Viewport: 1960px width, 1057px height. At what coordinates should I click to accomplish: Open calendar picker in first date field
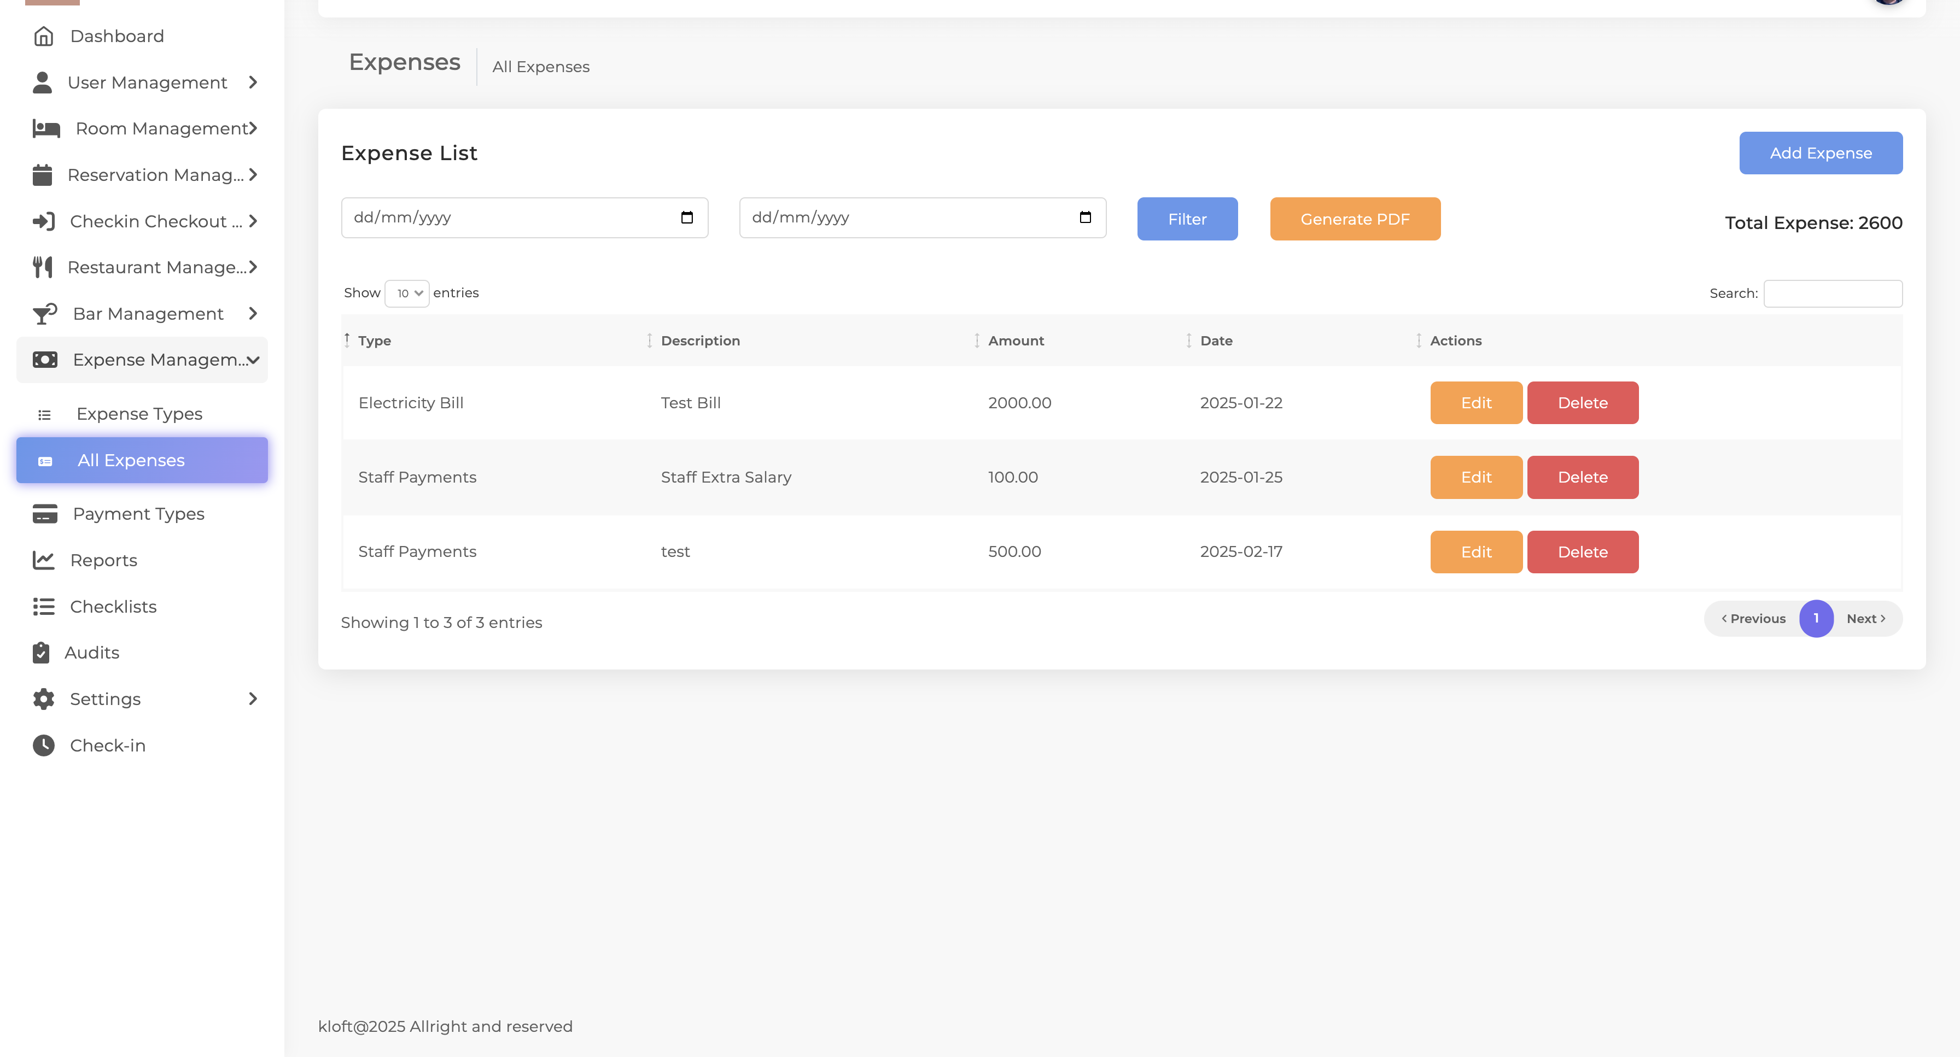tap(686, 218)
